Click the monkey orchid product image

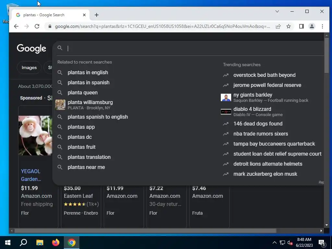click(35, 136)
